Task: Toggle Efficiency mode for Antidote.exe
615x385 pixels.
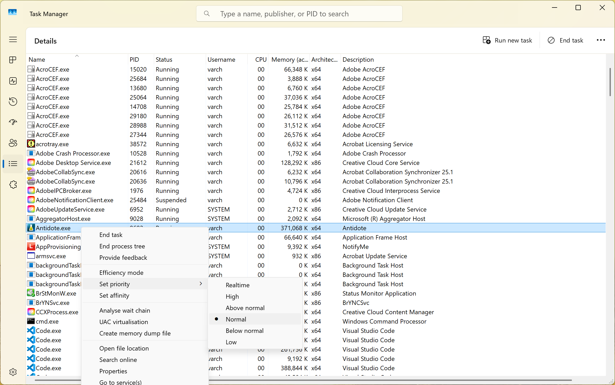Action: (x=145, y=272)
